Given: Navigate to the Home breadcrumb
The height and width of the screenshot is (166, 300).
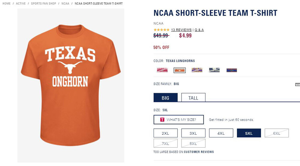Looking at the screenshot, I should click(x=7, y=4).
